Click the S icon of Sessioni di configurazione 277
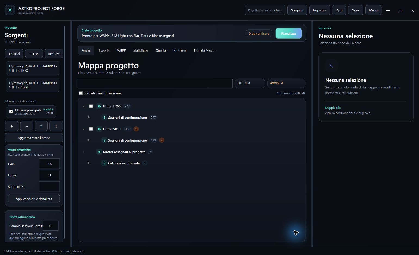Image resolution: width=419 pixels, height=255 pixels. (104, 117)
